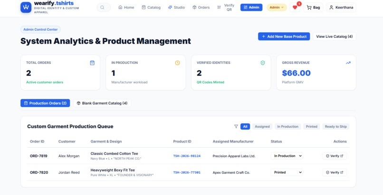Image resolution: width=383 pixels, height=195 pixels.
Task: Click the Catalog bag icon
Action: click(144, 7)
